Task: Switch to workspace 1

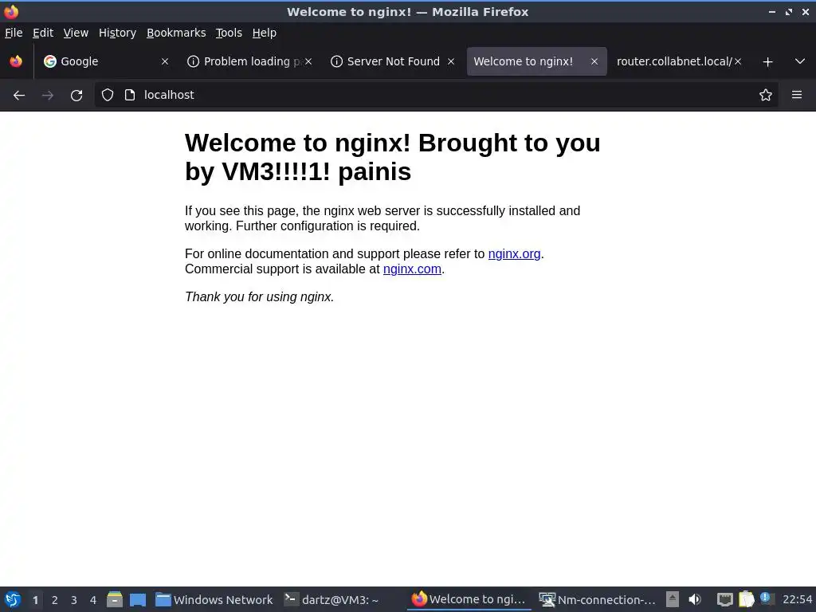Action: (x=35, y=600)
